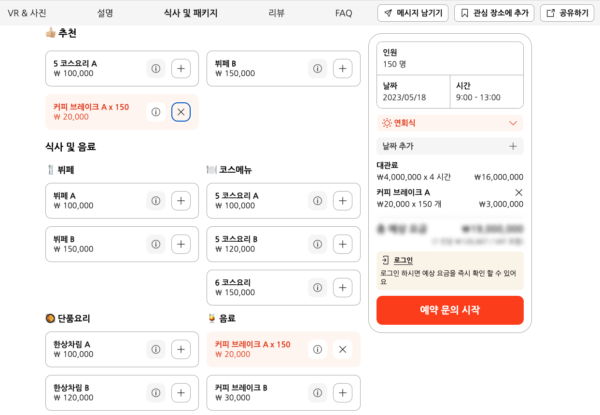The image size is (600, 415).
Task: Deselect 커피 브레이크 A under 음료
Action: [343, 349]
